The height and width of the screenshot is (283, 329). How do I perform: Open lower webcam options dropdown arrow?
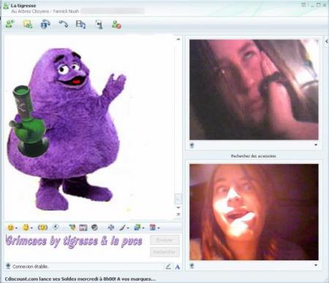click(x=316, y=265)
